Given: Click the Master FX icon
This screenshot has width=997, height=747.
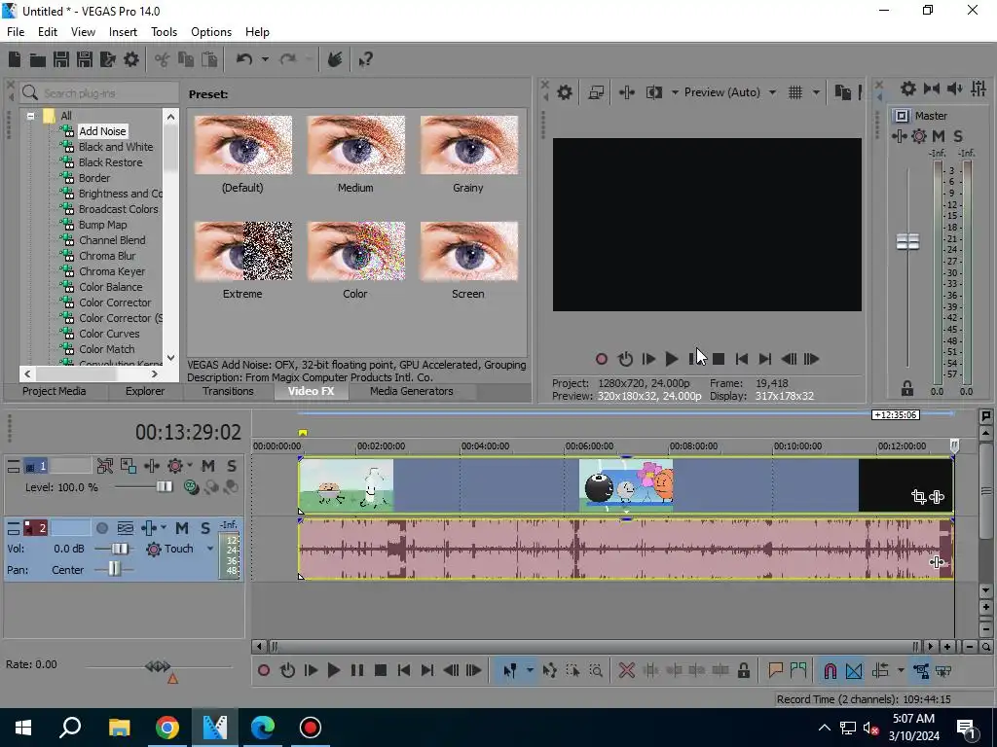Looking at the screenshot, I should click(899, 136).
